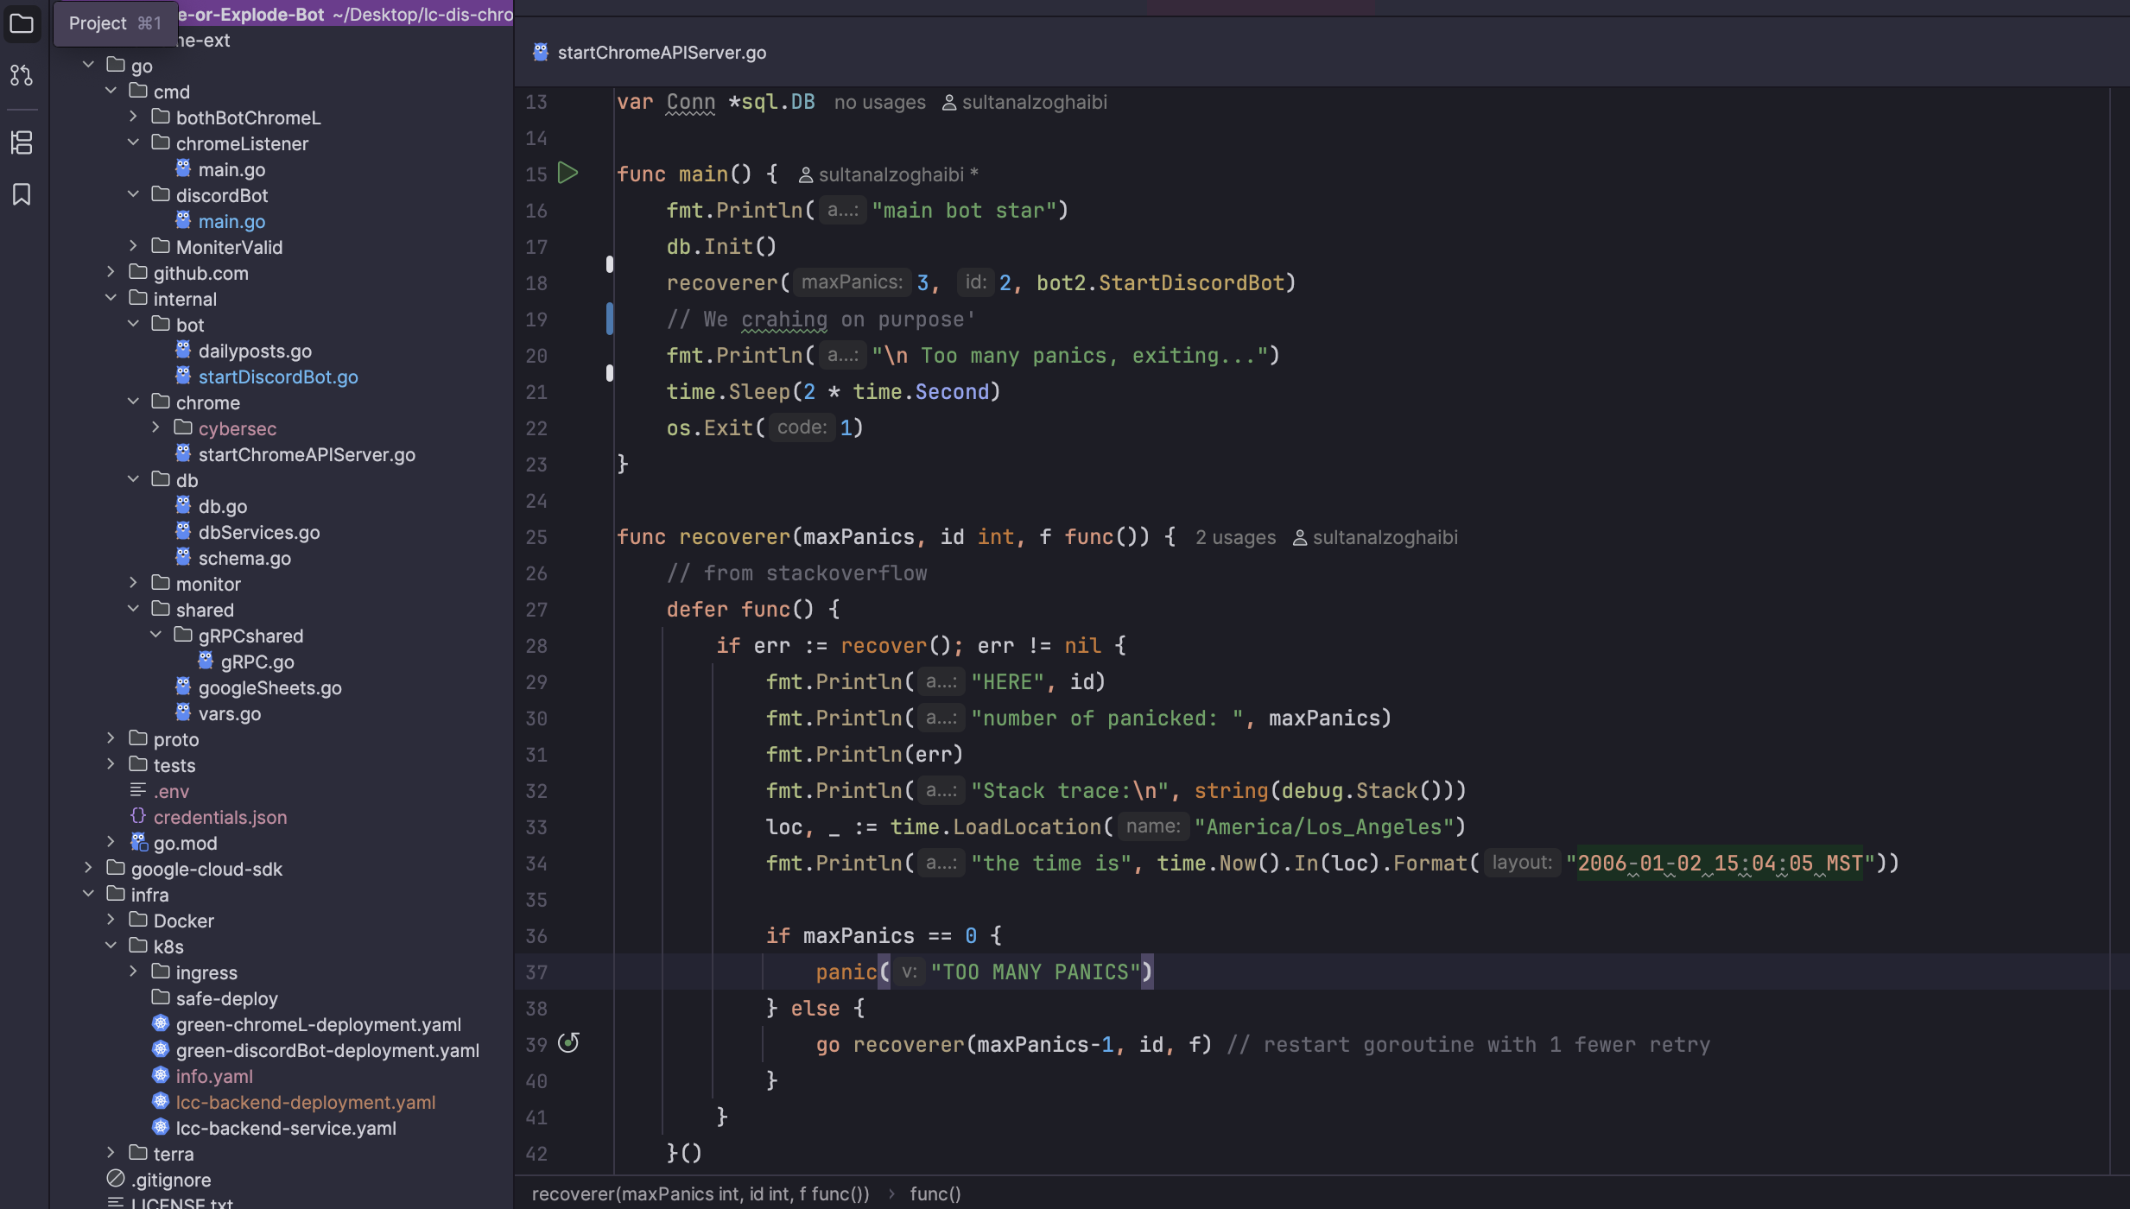2130x1209 pixels.
Task: Expand the bothBotChromeL folder
Action: 133,117
